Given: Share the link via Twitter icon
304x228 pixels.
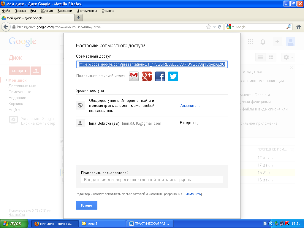Looking at the screenshot, I should click(173, 76).
